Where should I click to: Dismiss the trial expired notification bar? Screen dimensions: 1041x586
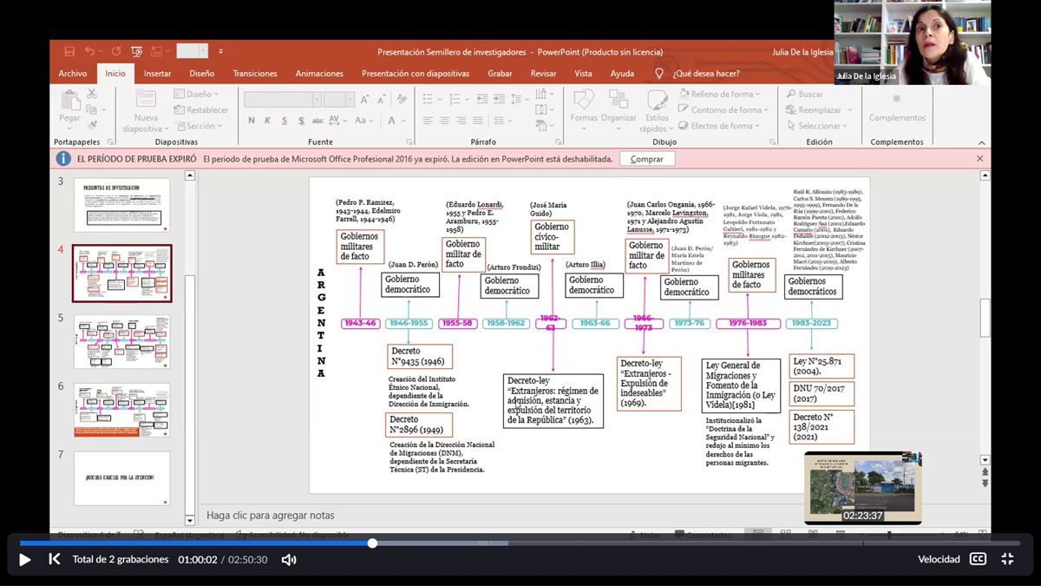[980, 159]
